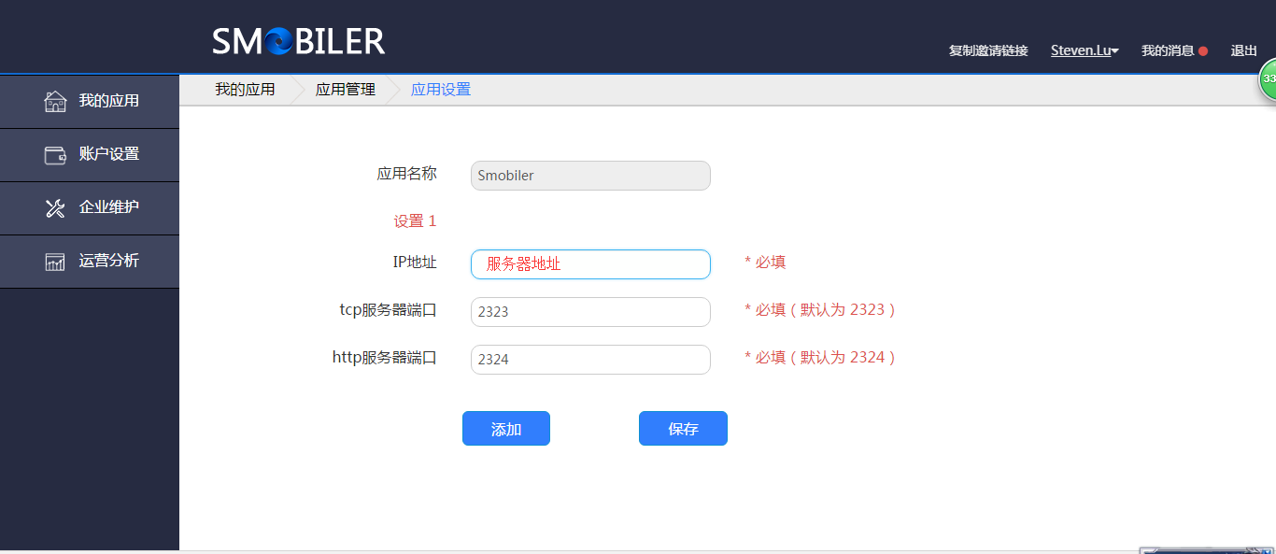The width and height of the screenshot is (1276, 554).
Task: Click the wrench tools icon beside 企业维护
Action: click(56, 208)
